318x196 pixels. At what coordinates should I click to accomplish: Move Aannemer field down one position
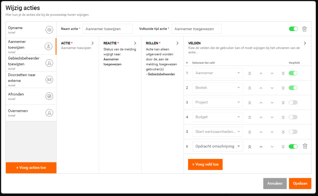coord(272,73)
